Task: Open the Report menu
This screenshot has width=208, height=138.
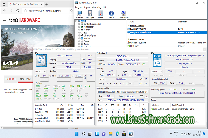Action: [86, 7]
